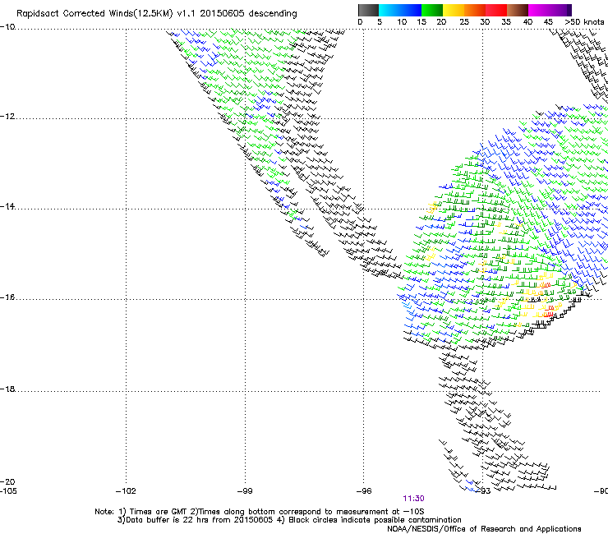The image size is (608, 534).
Task: Click the -20 latitude axis label
Action: click(x=7, y=481)
